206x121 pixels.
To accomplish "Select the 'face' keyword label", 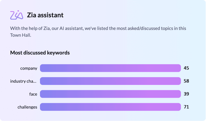I will tap(33, 94).
